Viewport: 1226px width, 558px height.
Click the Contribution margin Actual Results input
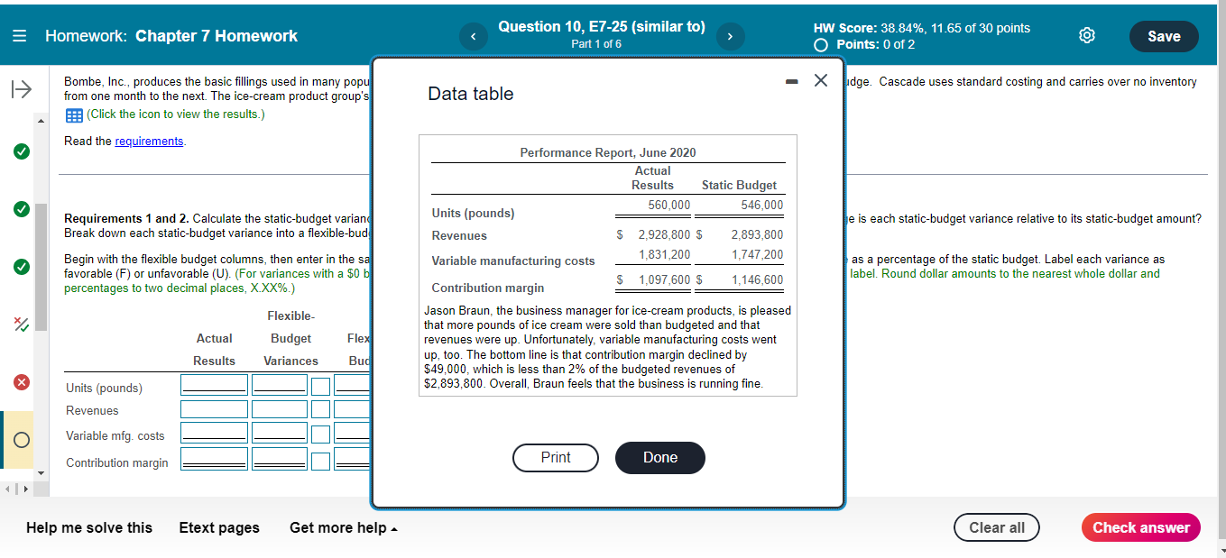point(214,460)
